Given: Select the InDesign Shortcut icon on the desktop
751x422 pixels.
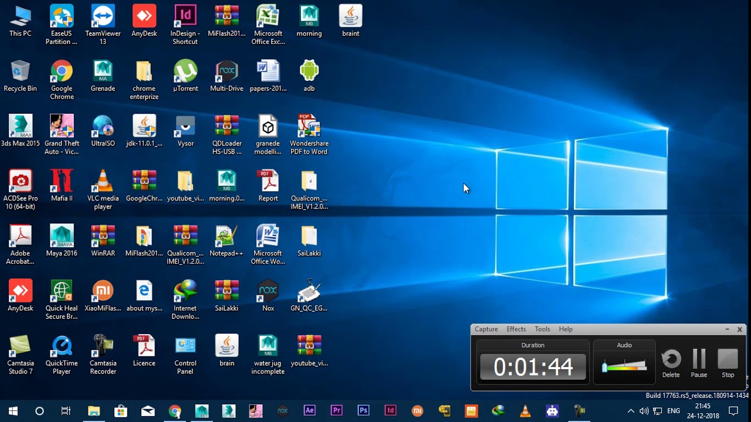Looking at the screenshot, I should click(185, 25).
